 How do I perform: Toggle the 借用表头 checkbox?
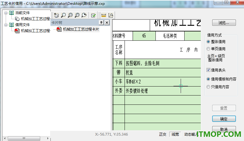coord(208,70)
